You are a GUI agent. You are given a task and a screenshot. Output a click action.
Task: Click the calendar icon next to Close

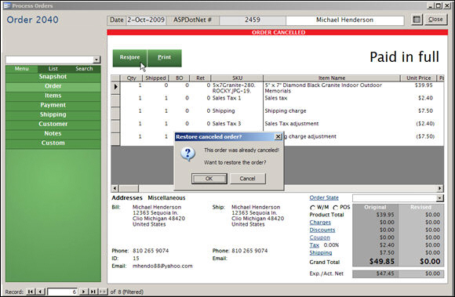pyautogui.click(x=417, y=20)
